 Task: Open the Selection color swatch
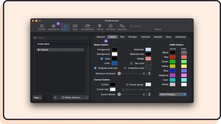coord(148,50)
